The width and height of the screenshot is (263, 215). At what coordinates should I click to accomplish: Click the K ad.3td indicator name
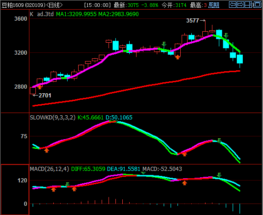pyautogui.click(x=42, y=14)
